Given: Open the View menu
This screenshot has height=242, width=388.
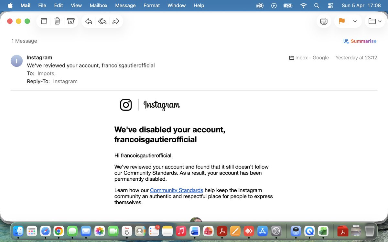Looking at the screenshot, I should point(76,5).
